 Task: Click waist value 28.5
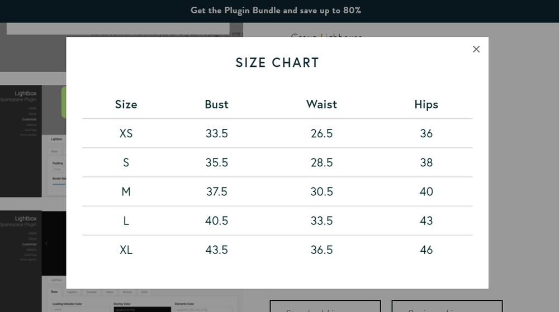point(321,162)
